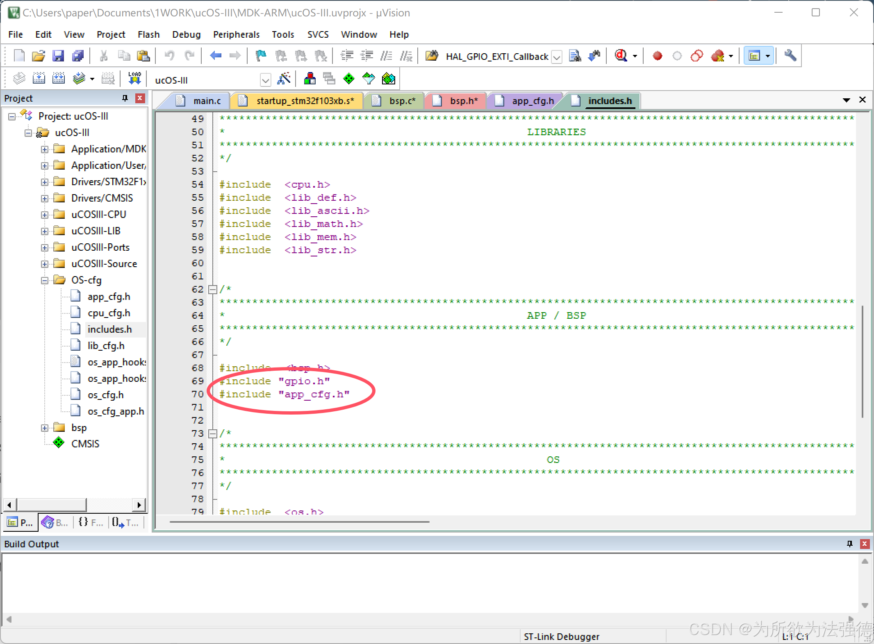
Task: Toggle a bookmark with the flag icon
Action: click(261, 56)
